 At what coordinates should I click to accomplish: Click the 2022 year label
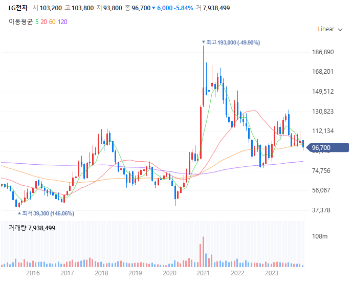pyautogui.click(x=237, y=273)
